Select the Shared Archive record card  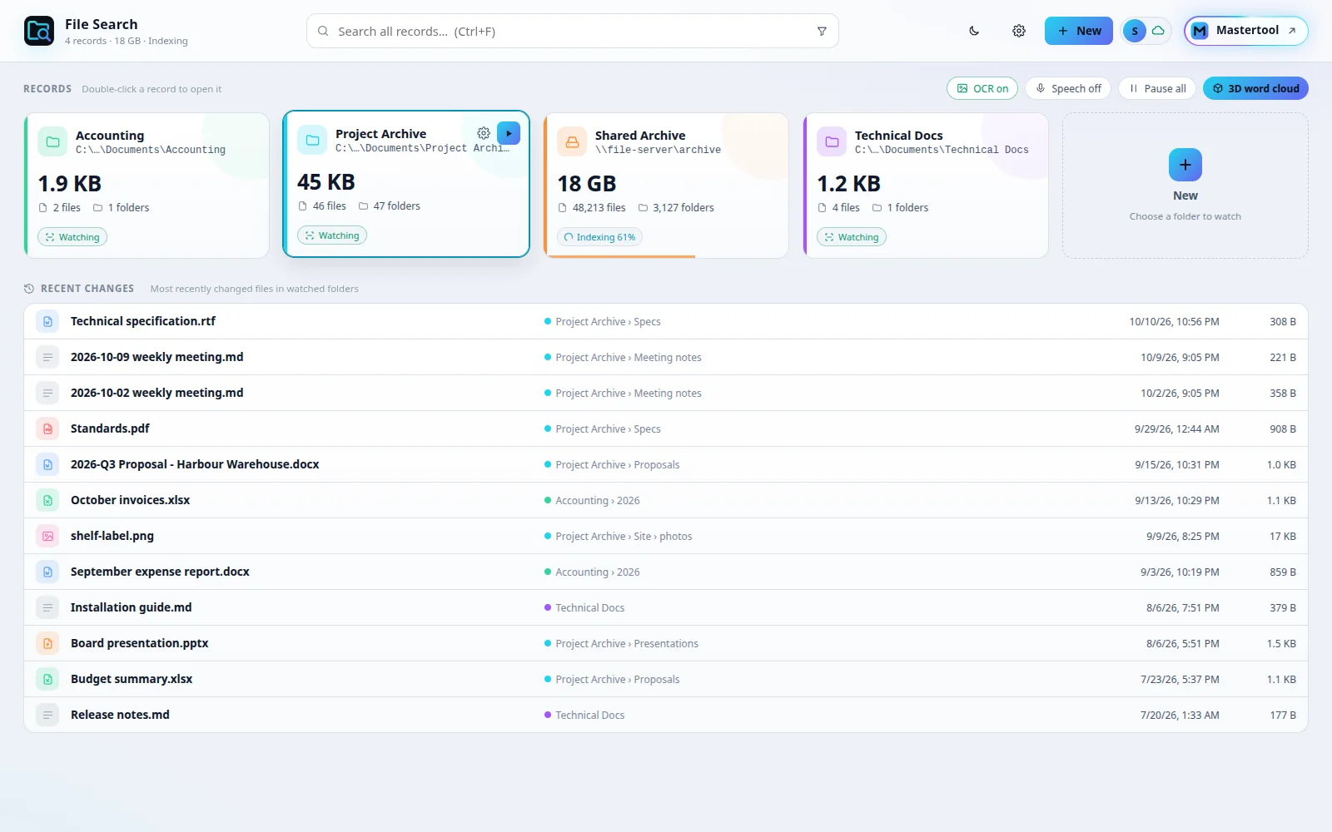pos(666,186)
